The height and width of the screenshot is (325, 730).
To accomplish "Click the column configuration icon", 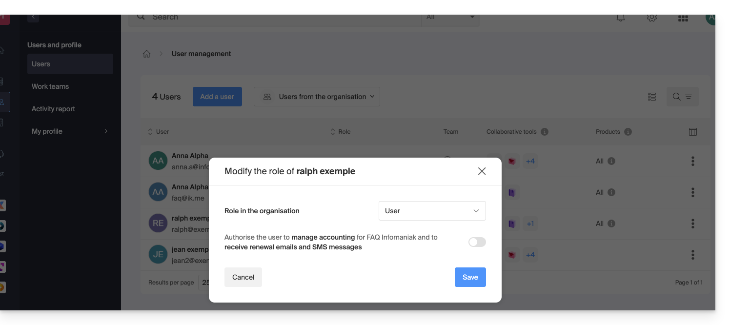I will (692, 132).
